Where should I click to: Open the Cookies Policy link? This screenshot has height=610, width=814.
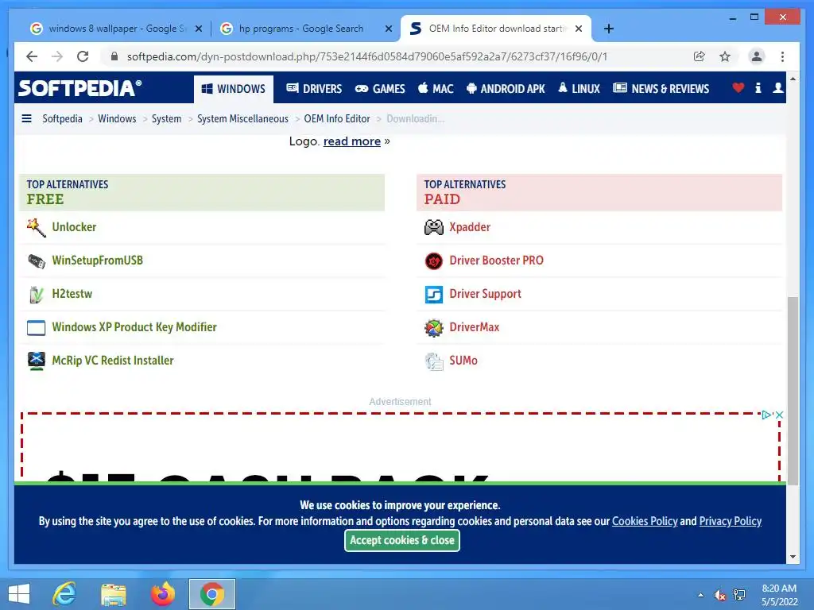645,521
